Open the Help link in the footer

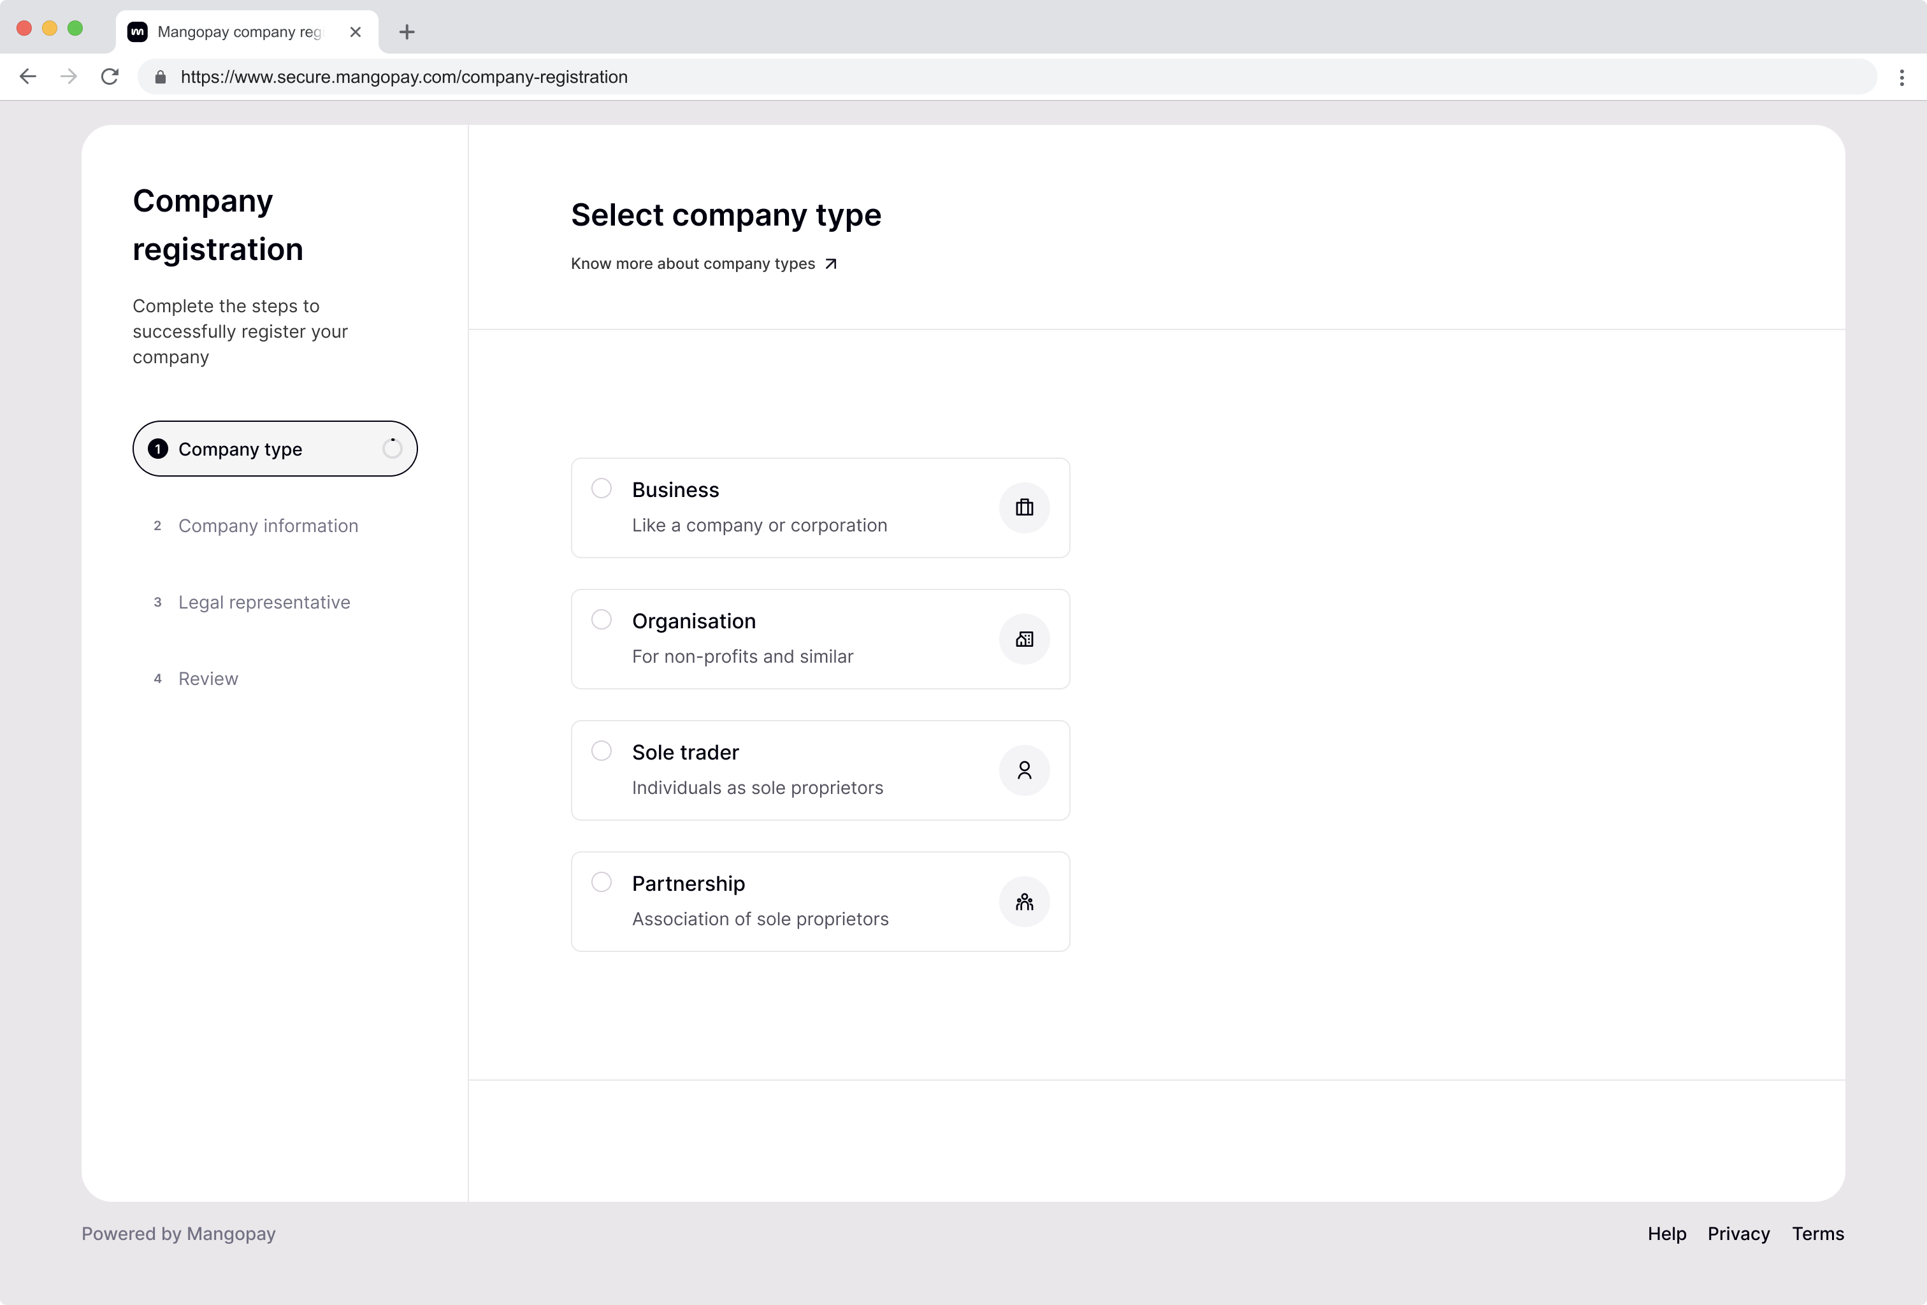(x=1666, y=1234)
